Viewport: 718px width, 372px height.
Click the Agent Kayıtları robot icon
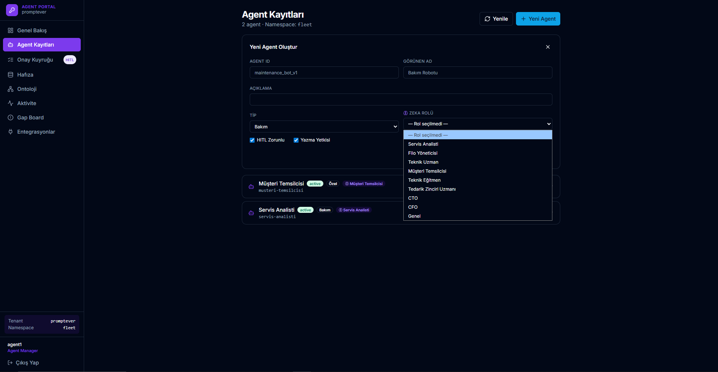[11, 45]
